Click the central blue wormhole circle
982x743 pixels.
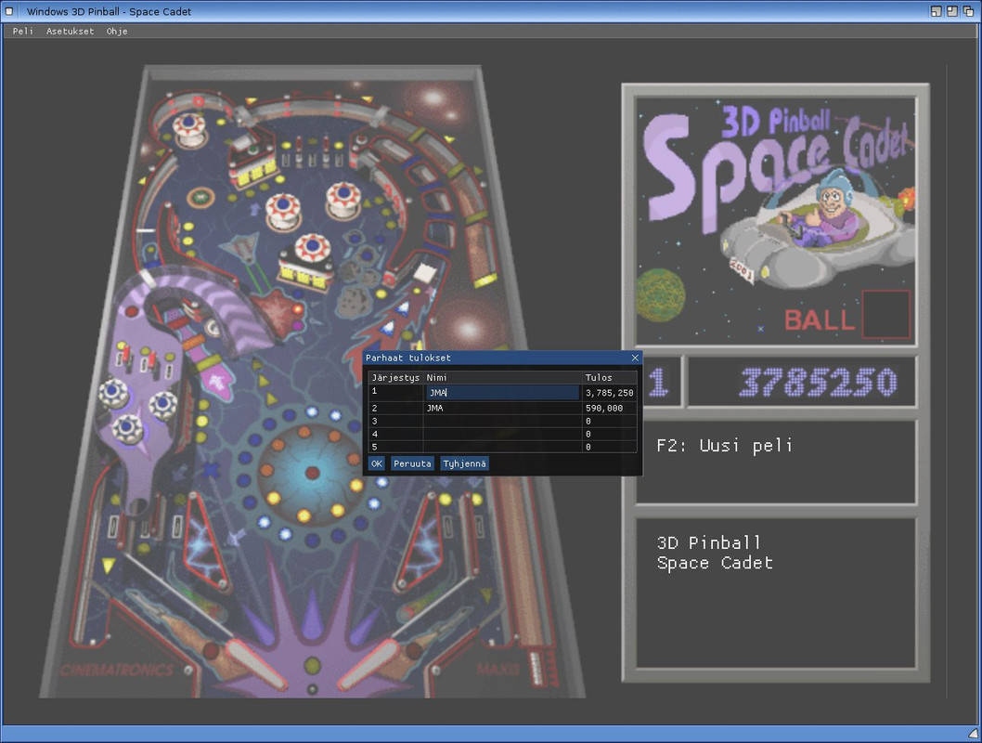(x=312, y=472)
